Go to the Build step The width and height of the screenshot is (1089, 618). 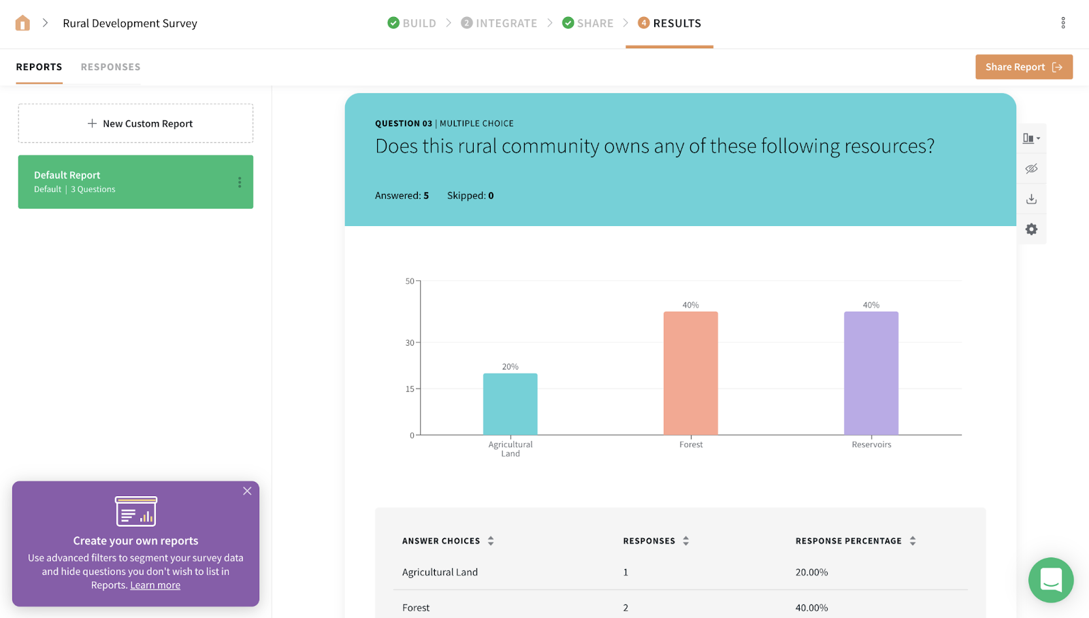(x=412, y=23)
